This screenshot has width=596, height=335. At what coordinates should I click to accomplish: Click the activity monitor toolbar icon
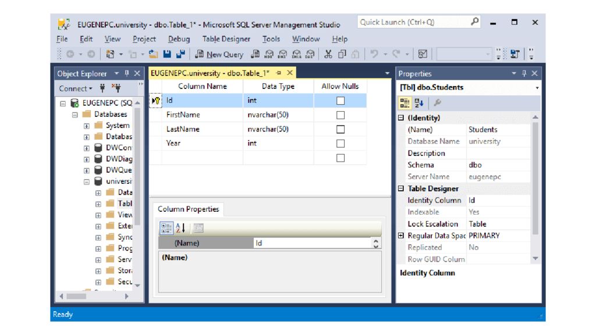coord(423,54)
